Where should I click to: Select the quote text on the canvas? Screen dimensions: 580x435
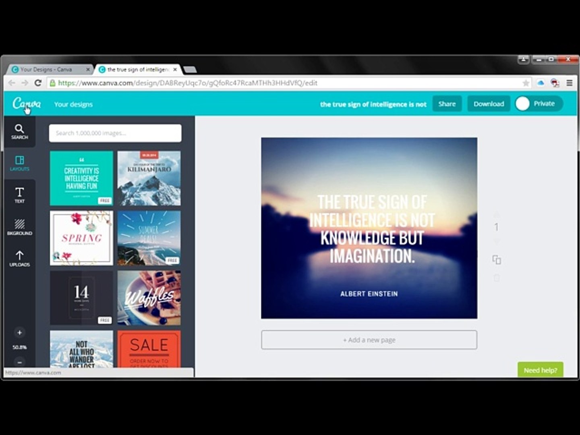coord(372,229)
